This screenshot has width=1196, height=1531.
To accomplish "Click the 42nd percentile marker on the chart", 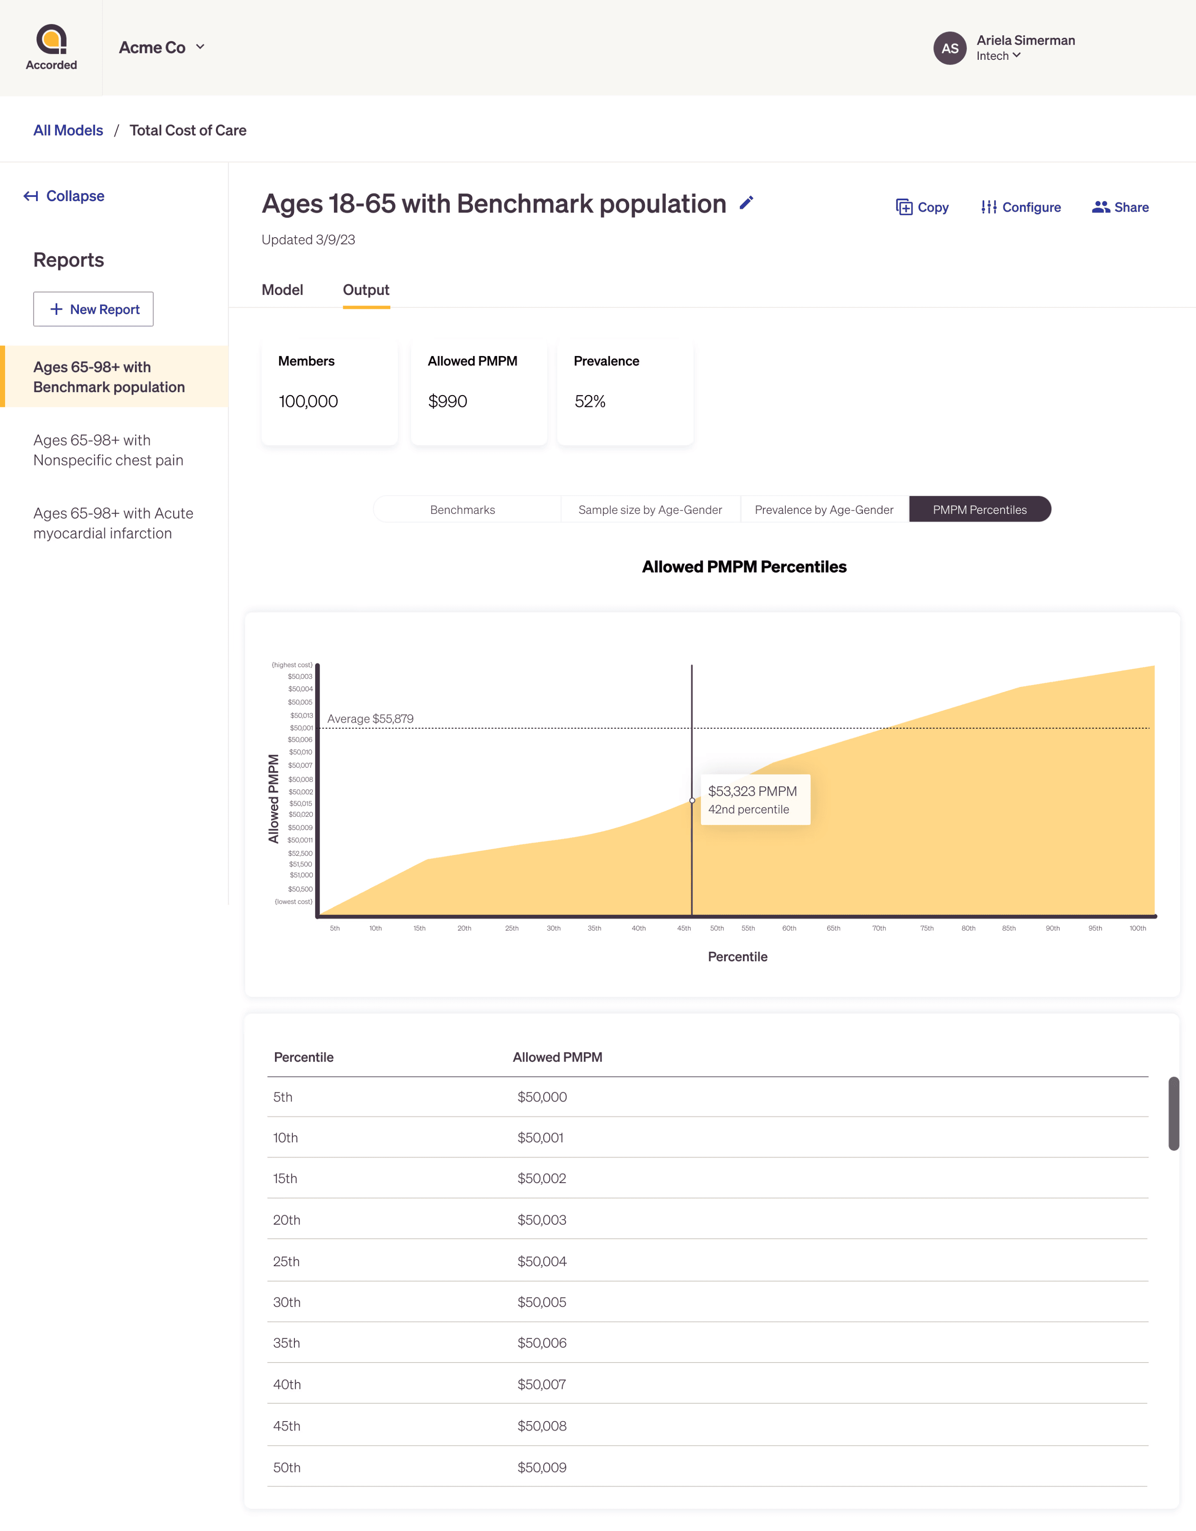I will click(x=692, y=801).
